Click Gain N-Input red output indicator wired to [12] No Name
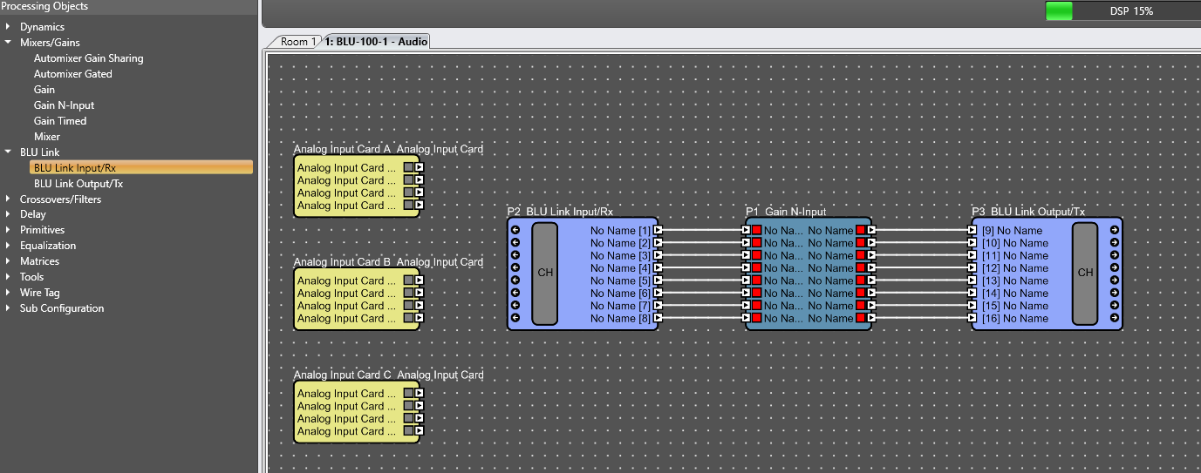This screenshot has height=473, width=1201. [861, 268]
